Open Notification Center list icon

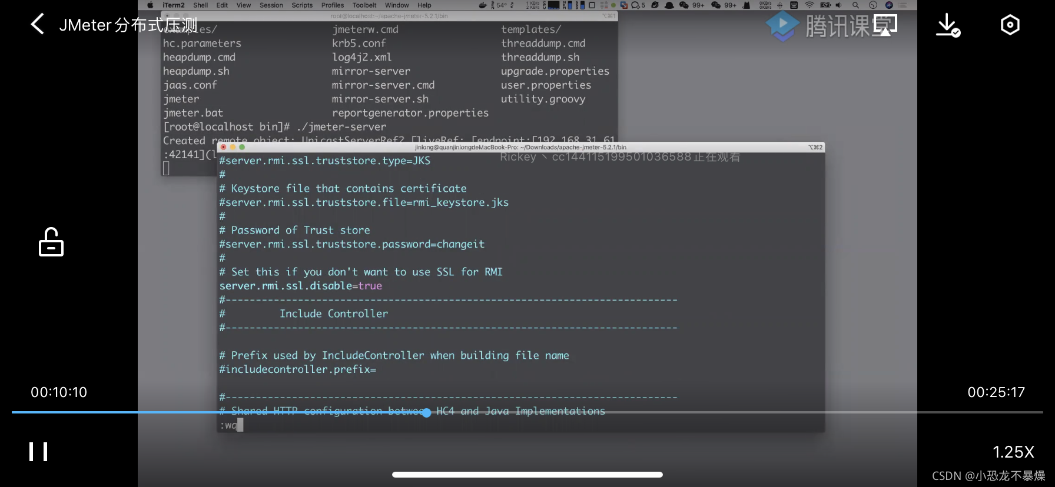[x=902, y=5]
